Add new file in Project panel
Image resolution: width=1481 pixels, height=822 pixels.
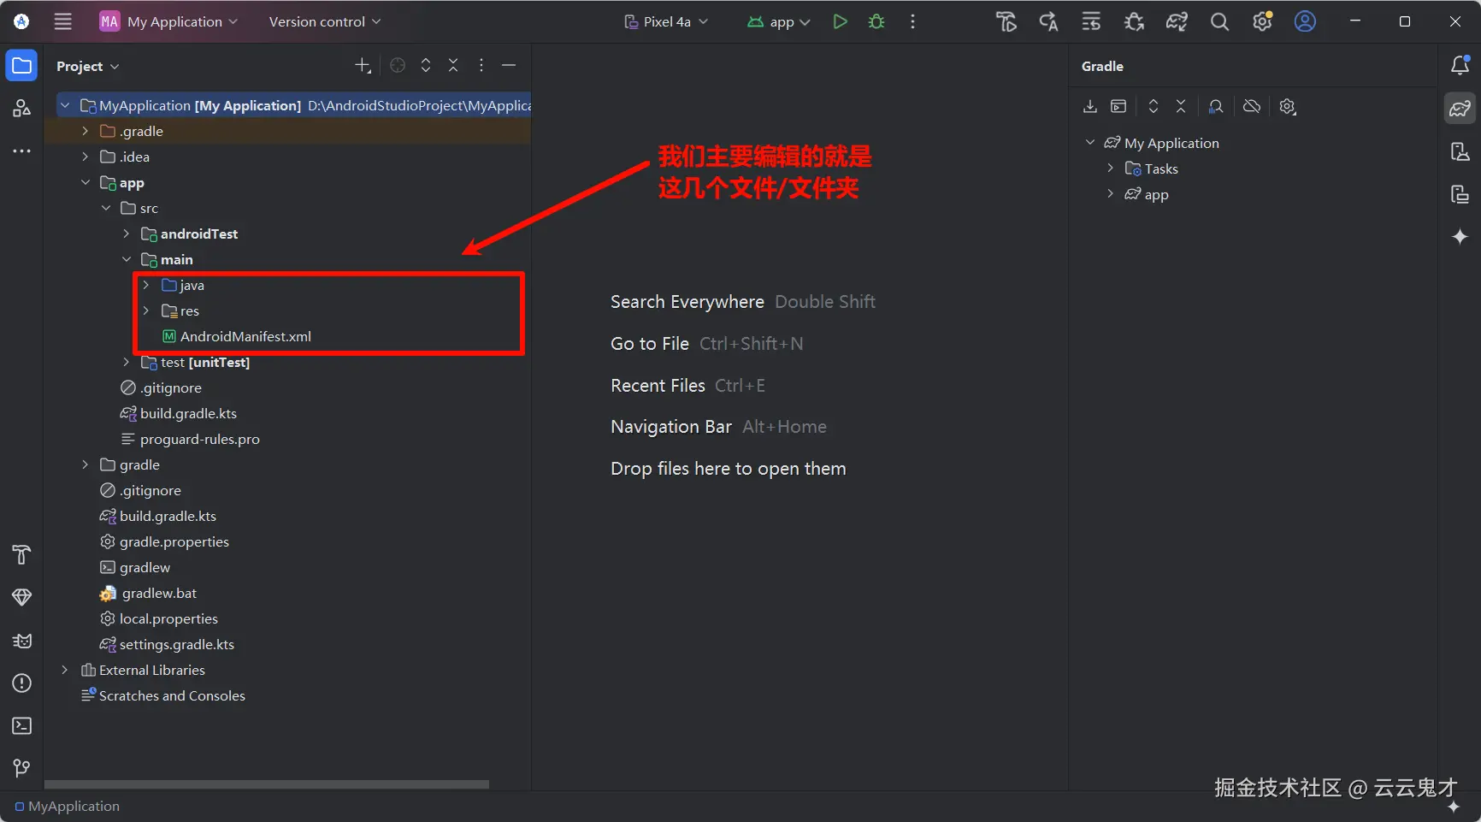[363, 65]
